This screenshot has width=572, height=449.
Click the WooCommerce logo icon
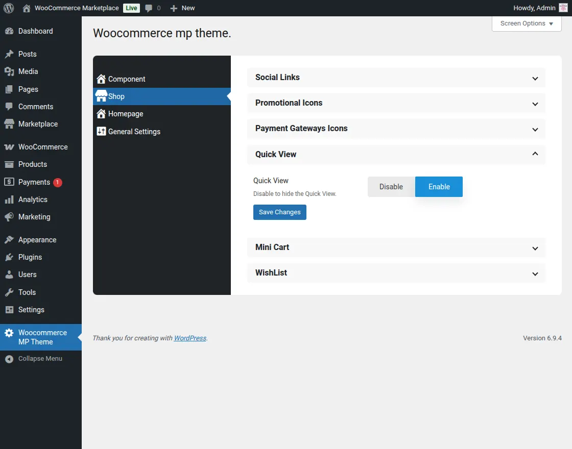[x=9, y=147]
